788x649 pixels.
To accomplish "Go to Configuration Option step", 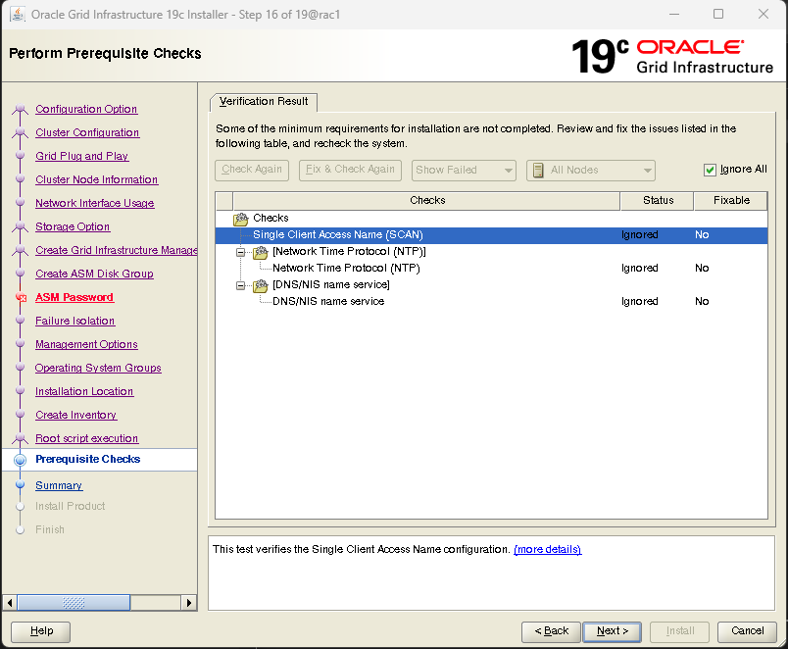I will 86,109.
